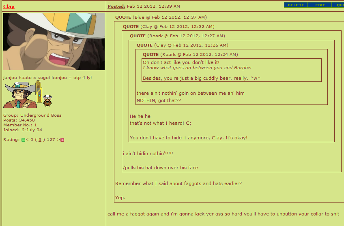Click the DELETE post button
Viewport: 344px width, 226px height.
pyautogui.click(x=296, y=5)
